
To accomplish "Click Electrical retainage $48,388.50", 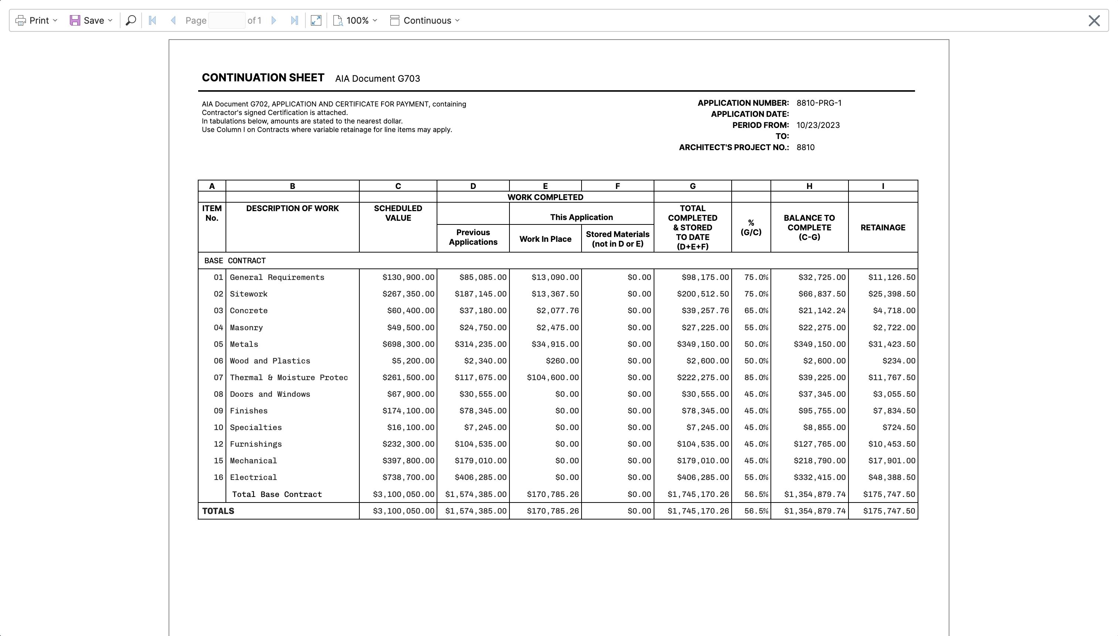I will coord(892,477).
